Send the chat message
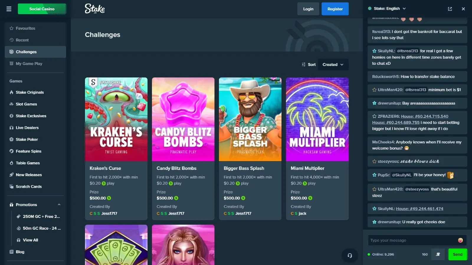The height and width of the screenshot is (265, 472). coord(458,254)
